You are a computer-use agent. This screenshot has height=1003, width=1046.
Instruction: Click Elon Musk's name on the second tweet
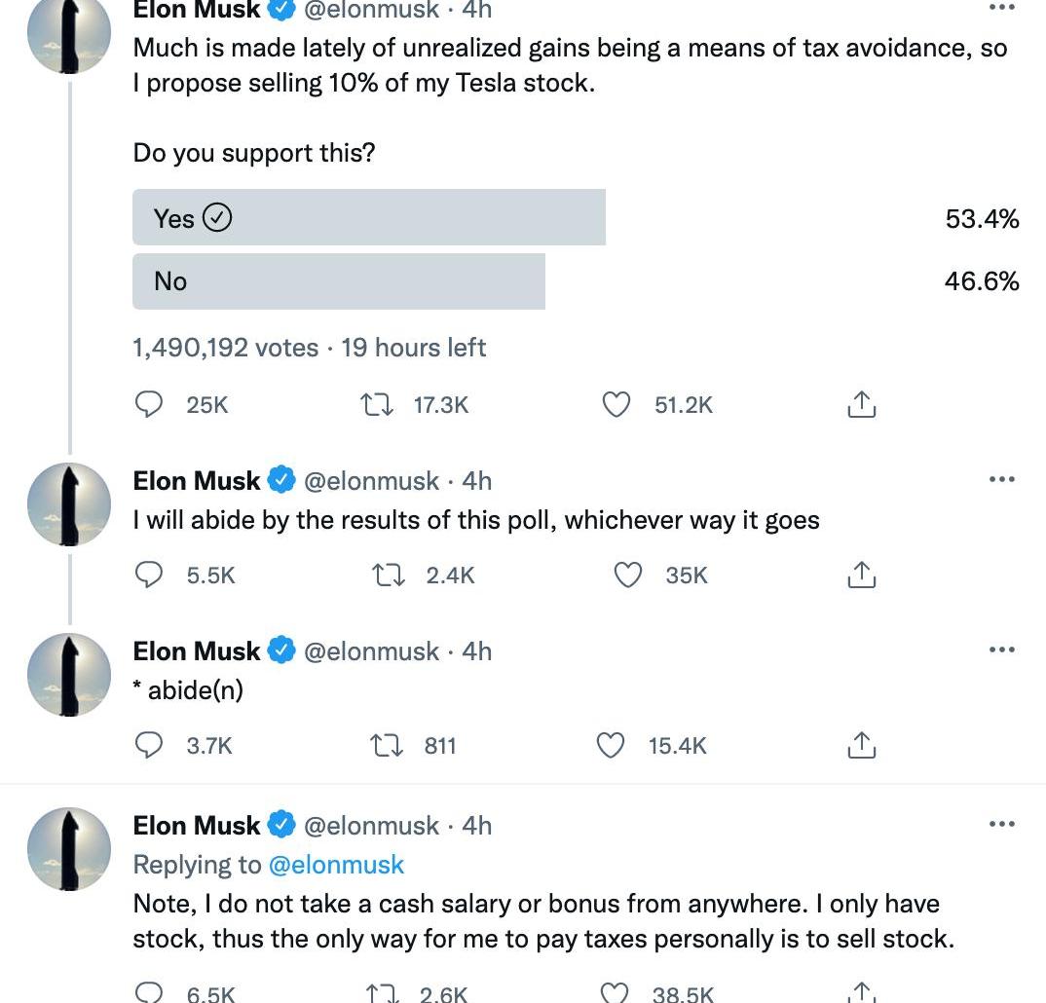(x=195, y=480)
